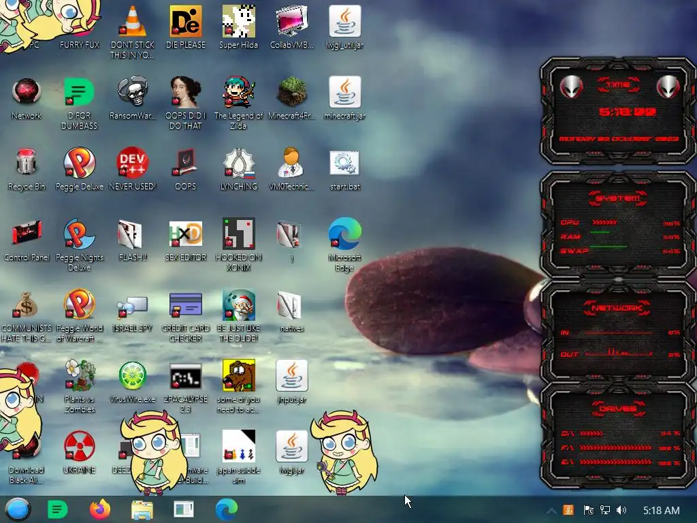Launch Microsoft Edge from the taskbar

pyautogui.click(x=226, y=509)
